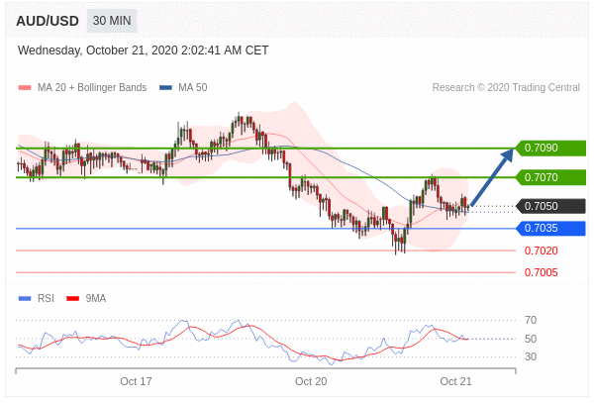Click the MA 20 + Bollinger Bands legend label

[x=92, y=87]
